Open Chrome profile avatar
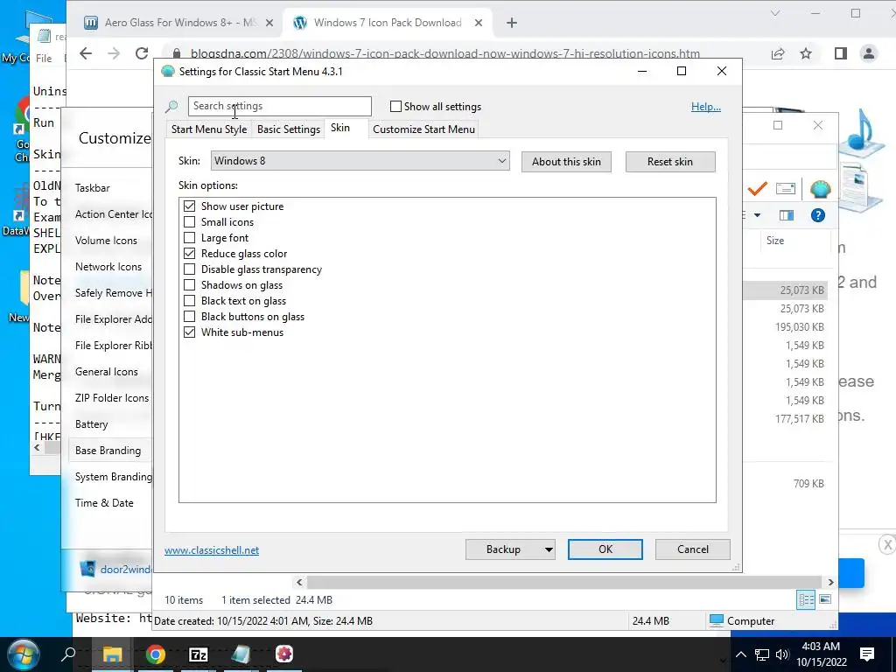The image size is (896, 672). 869,53
